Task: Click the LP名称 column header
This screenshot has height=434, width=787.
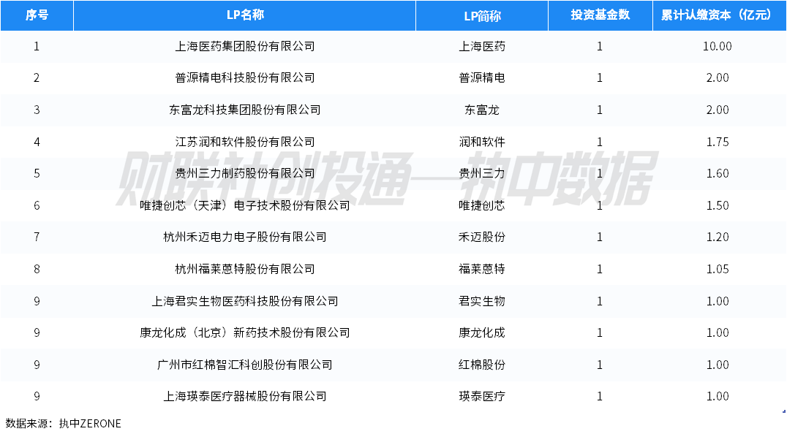Action: click(244, 15)
